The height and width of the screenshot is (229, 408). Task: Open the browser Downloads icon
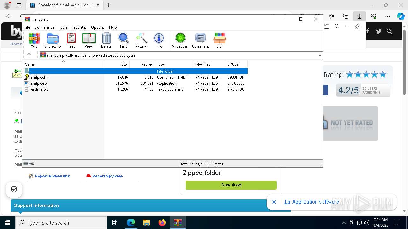pos(360,16)
